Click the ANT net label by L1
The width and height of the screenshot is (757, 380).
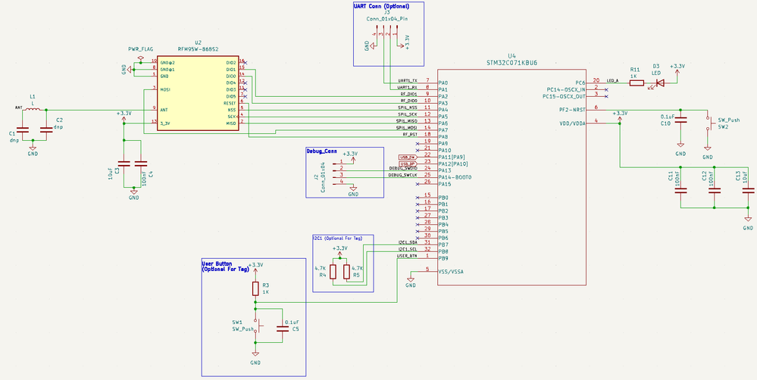(19, 107)
